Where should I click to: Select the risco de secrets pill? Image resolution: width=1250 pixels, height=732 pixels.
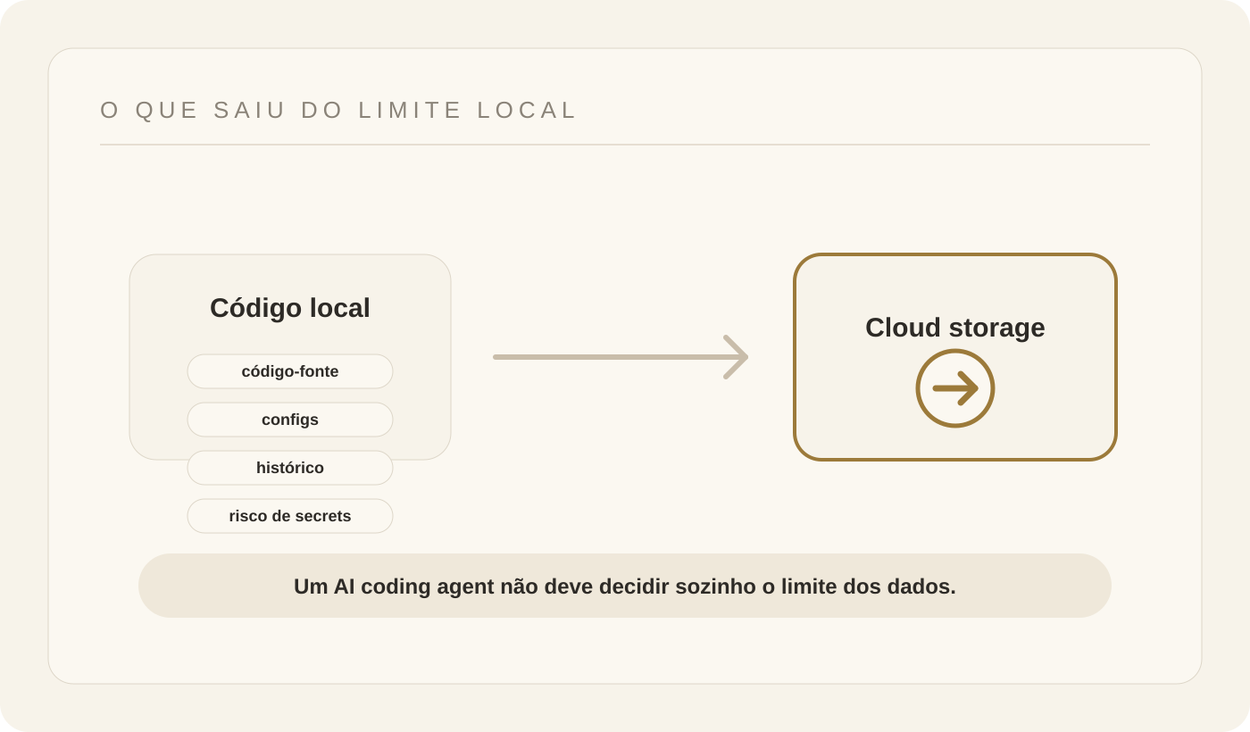click(290, 516)
